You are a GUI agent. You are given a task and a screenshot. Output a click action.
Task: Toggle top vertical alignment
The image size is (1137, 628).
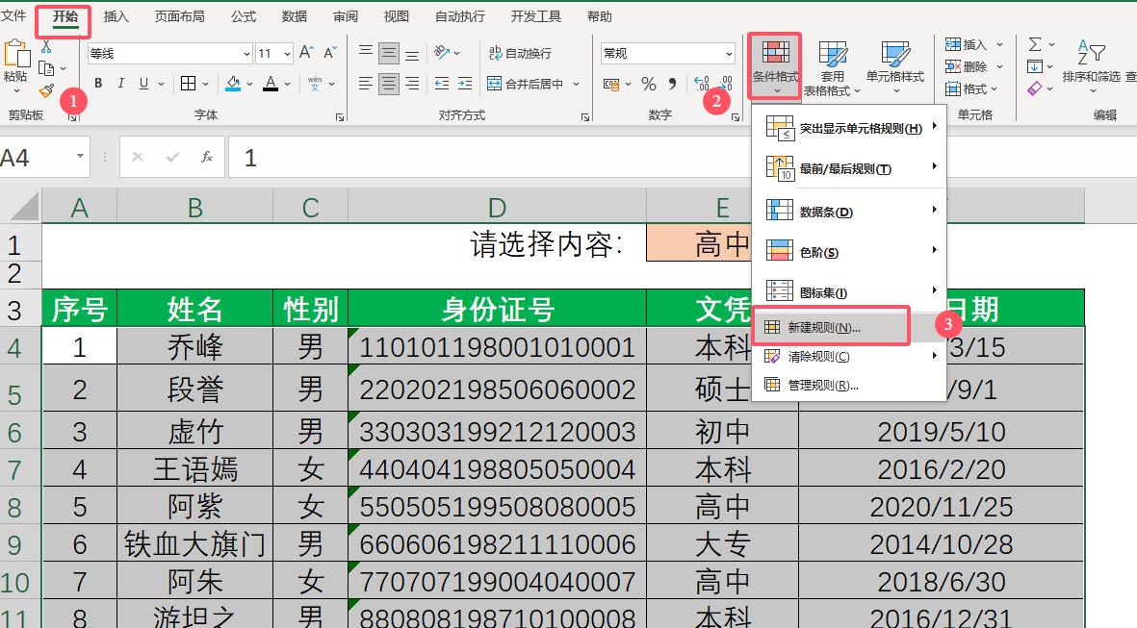point(366,53)
